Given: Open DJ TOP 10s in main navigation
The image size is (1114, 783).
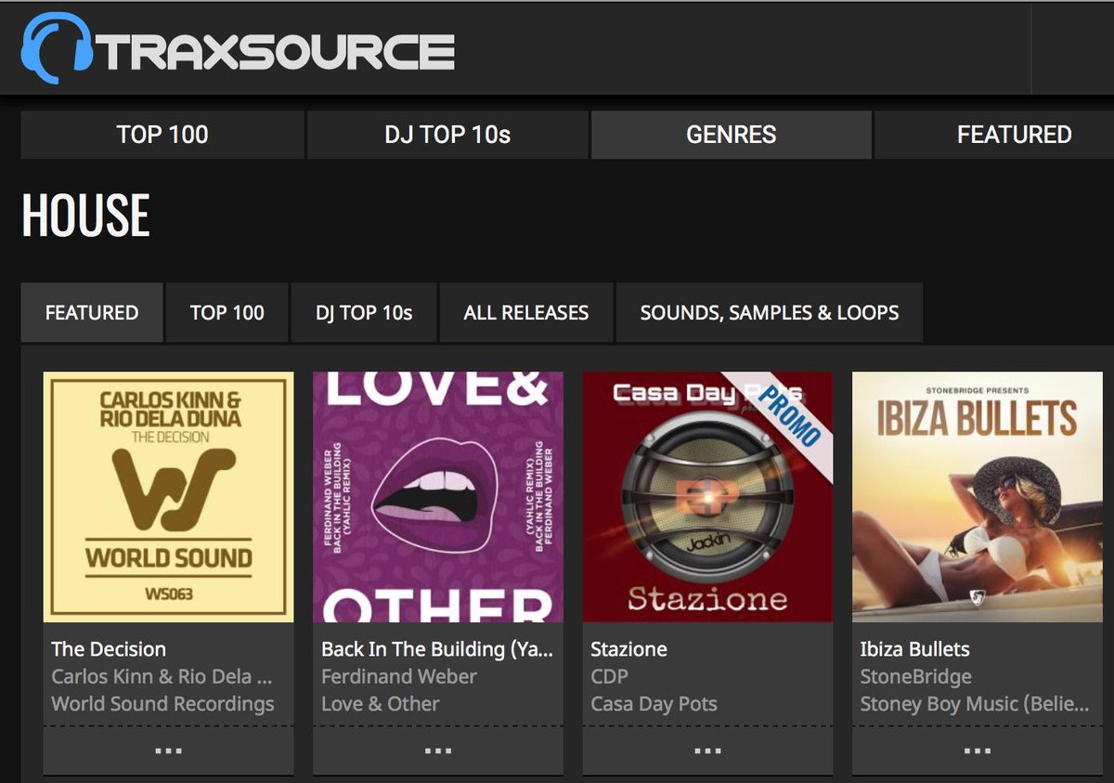Looking at the screenshot, I should [447, 135].
